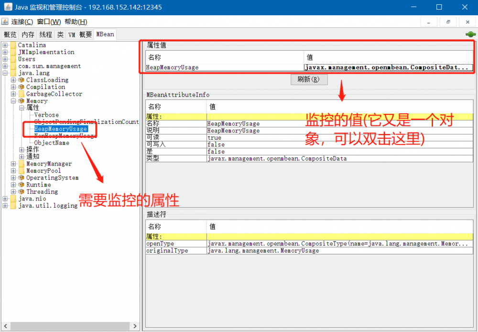Click the green connection status icon
The height and width of the screenshot is (332, 478).
pyautogui.click(x=471, y=34)
